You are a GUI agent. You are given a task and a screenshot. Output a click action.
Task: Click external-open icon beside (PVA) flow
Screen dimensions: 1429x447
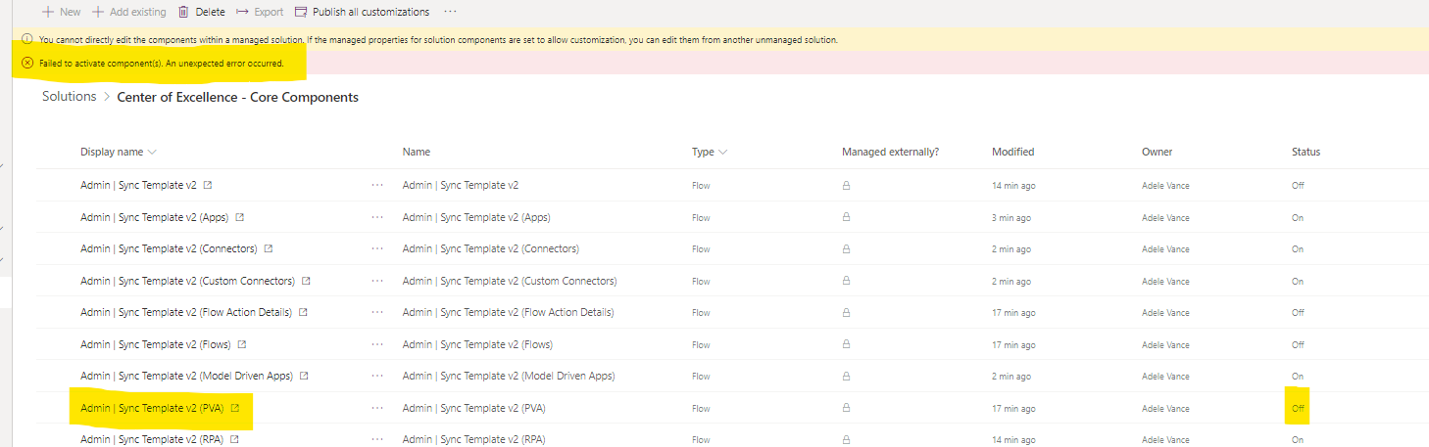(x=235, y=408)
